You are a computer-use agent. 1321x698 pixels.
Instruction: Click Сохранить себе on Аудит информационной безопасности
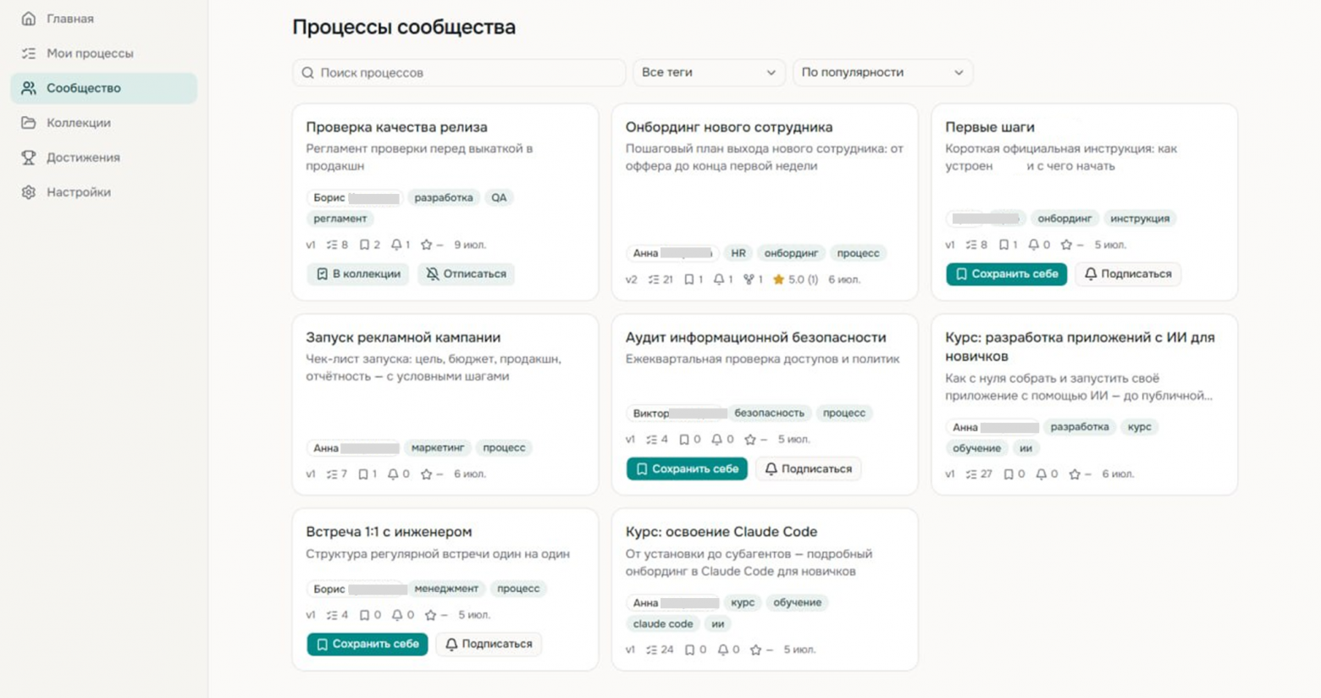(x=687, y=468)
